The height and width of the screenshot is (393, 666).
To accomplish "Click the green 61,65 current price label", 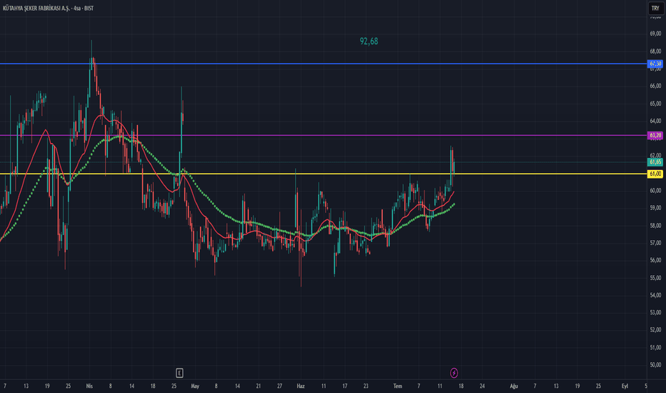I will [x=655, y=162].
